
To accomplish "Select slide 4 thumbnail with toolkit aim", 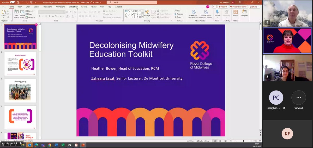I will tap(20, 118).
